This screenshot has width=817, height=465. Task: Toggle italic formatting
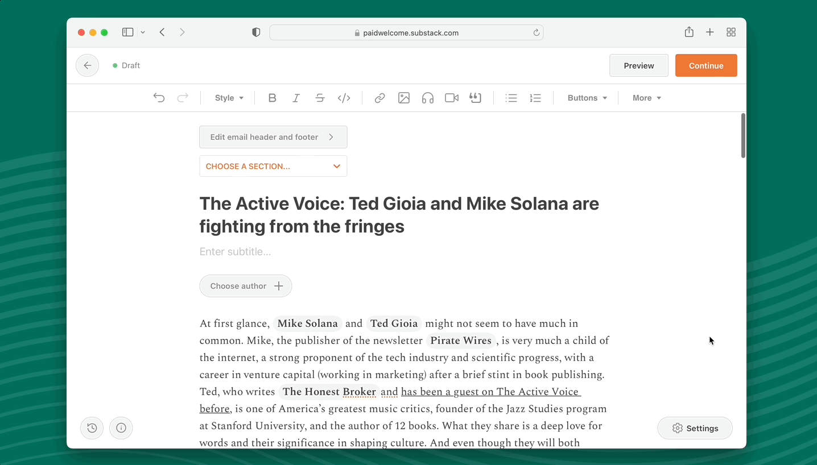point(296,98)
